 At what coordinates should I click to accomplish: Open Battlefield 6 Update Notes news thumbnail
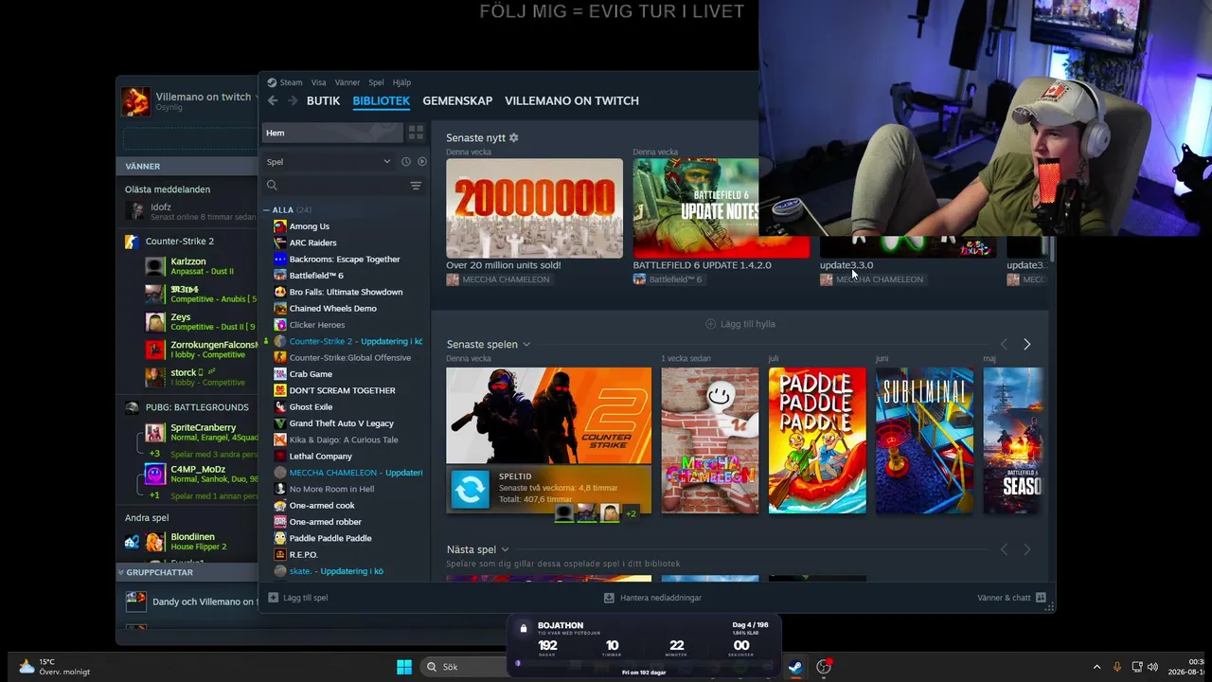696,208
